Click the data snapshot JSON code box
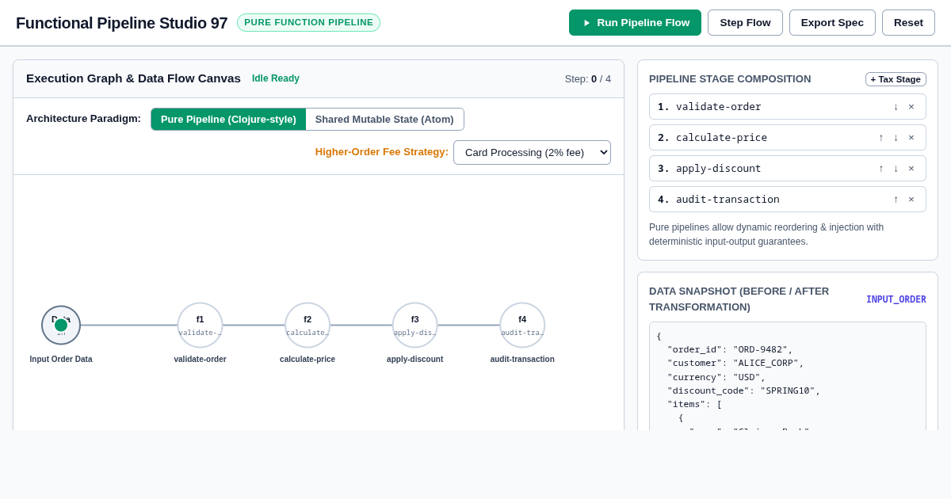The height and width of the screenshot is (499, 951). click(788, 376)
